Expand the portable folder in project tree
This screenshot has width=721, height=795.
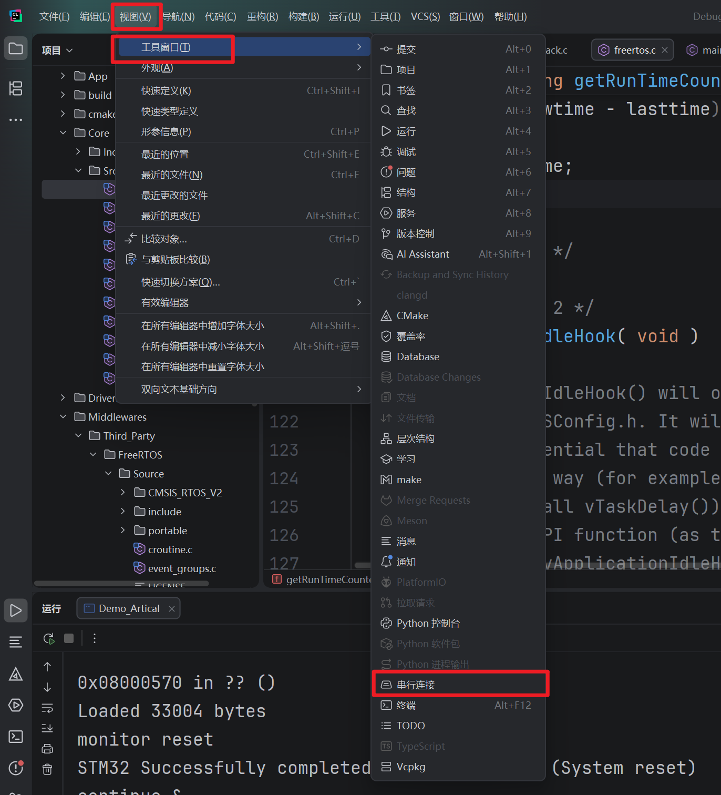(x=123, y=531)
